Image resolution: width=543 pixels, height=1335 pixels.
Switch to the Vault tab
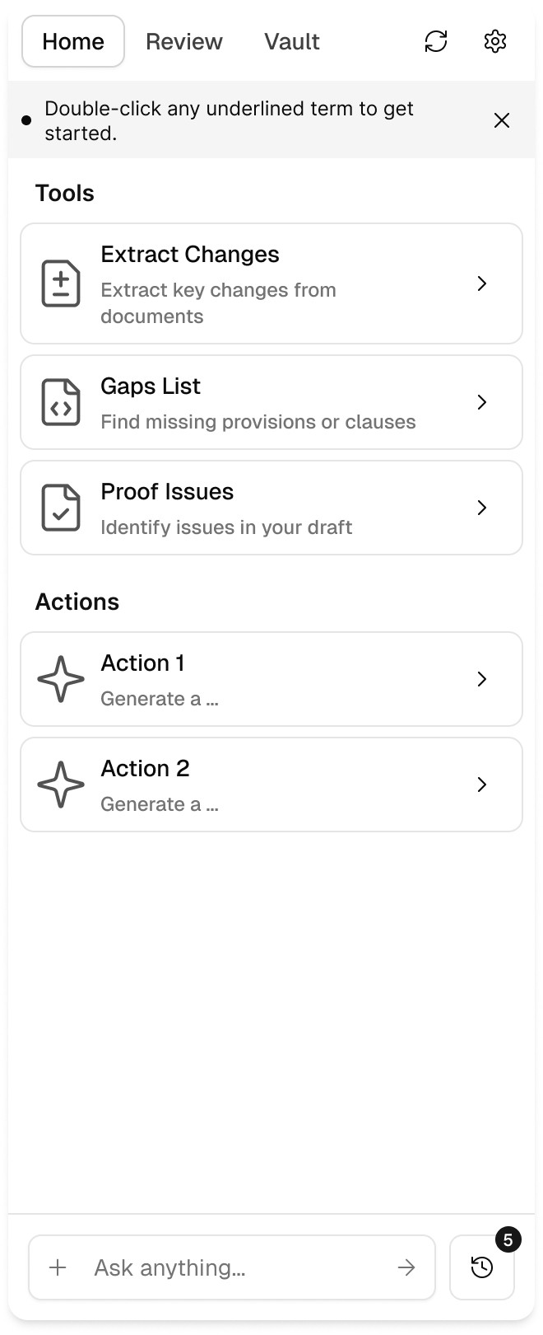292,41
